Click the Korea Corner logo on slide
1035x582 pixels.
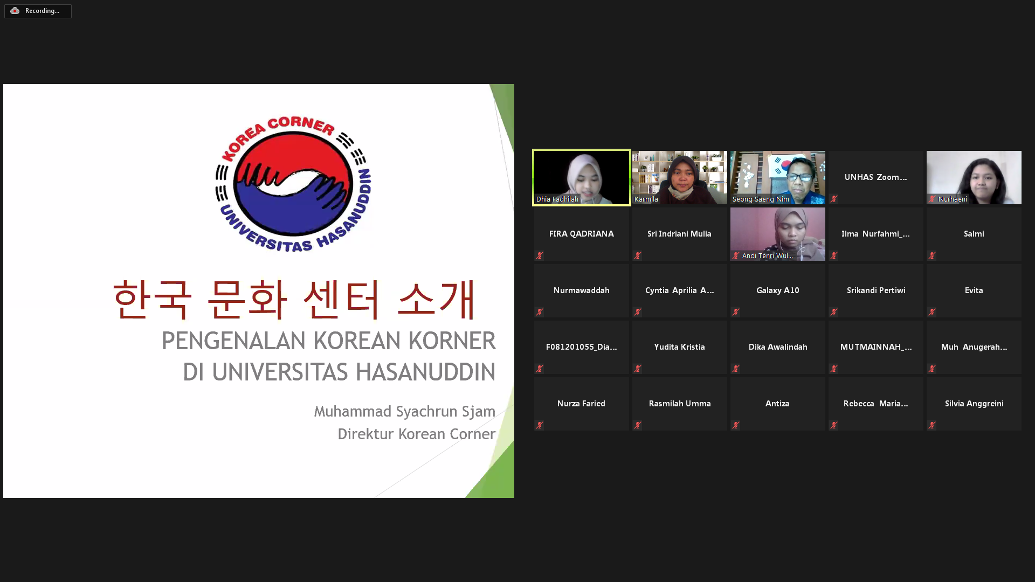(293, 184)
